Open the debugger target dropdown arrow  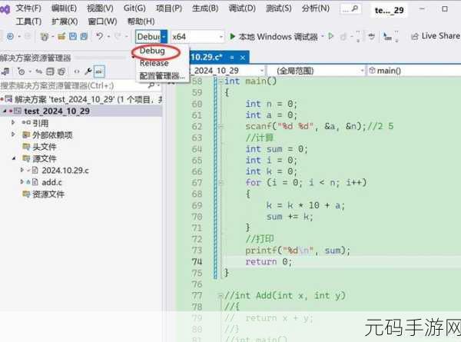click(x=323, y=36)
